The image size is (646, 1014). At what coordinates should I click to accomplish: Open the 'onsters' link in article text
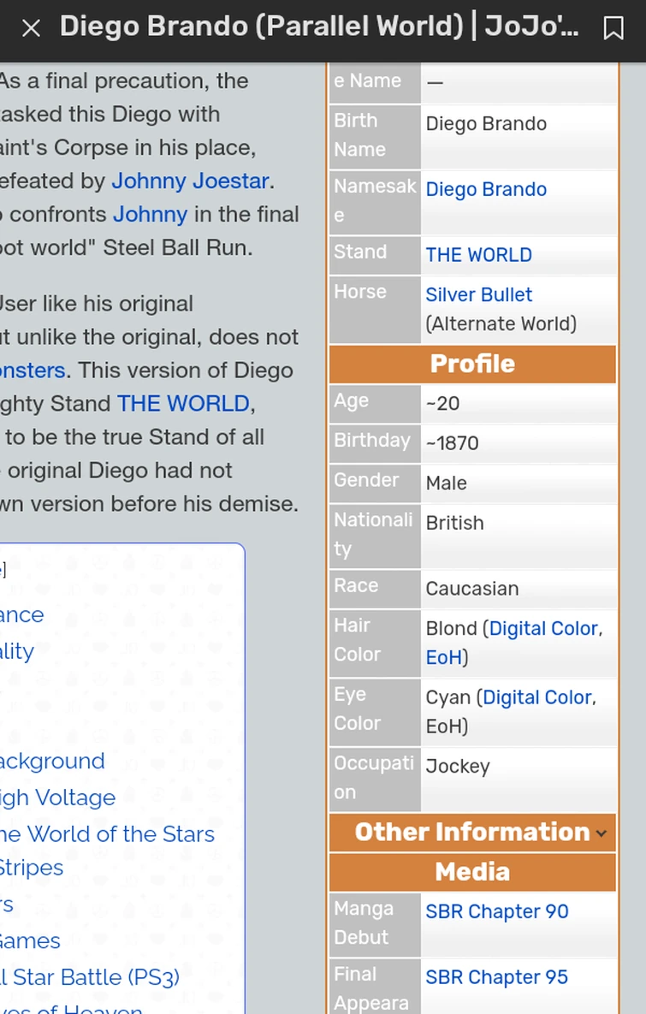tap(33, 371)
